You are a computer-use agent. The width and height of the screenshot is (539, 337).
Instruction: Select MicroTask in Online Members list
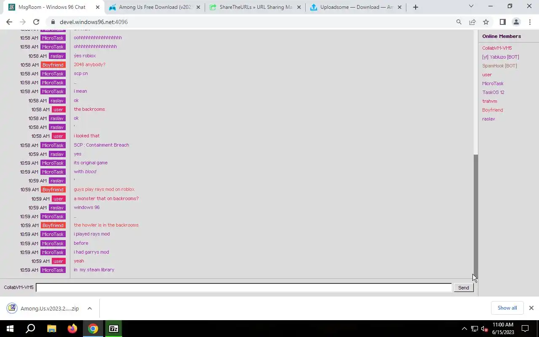click(x=493, y=83)
